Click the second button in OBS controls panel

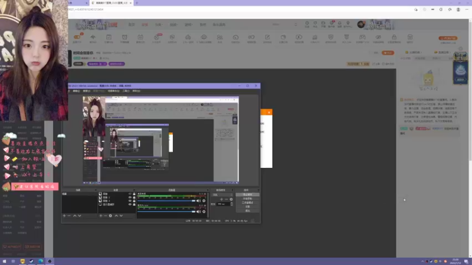(x=247, y=198)
